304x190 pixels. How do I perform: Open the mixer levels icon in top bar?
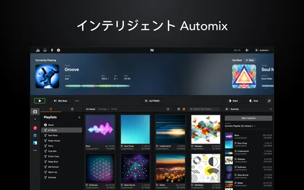pyautogui.click(x=38, y=50)
